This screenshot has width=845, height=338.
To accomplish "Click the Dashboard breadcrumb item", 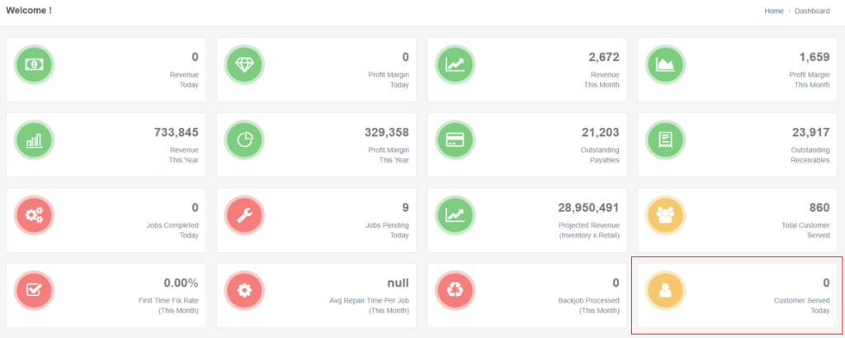I will point(812,11).
